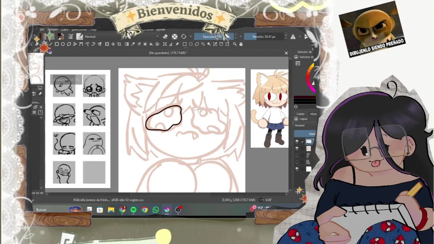434x244 pixels.
Task: Select the Move tool
Action: [x=113, y=44]
